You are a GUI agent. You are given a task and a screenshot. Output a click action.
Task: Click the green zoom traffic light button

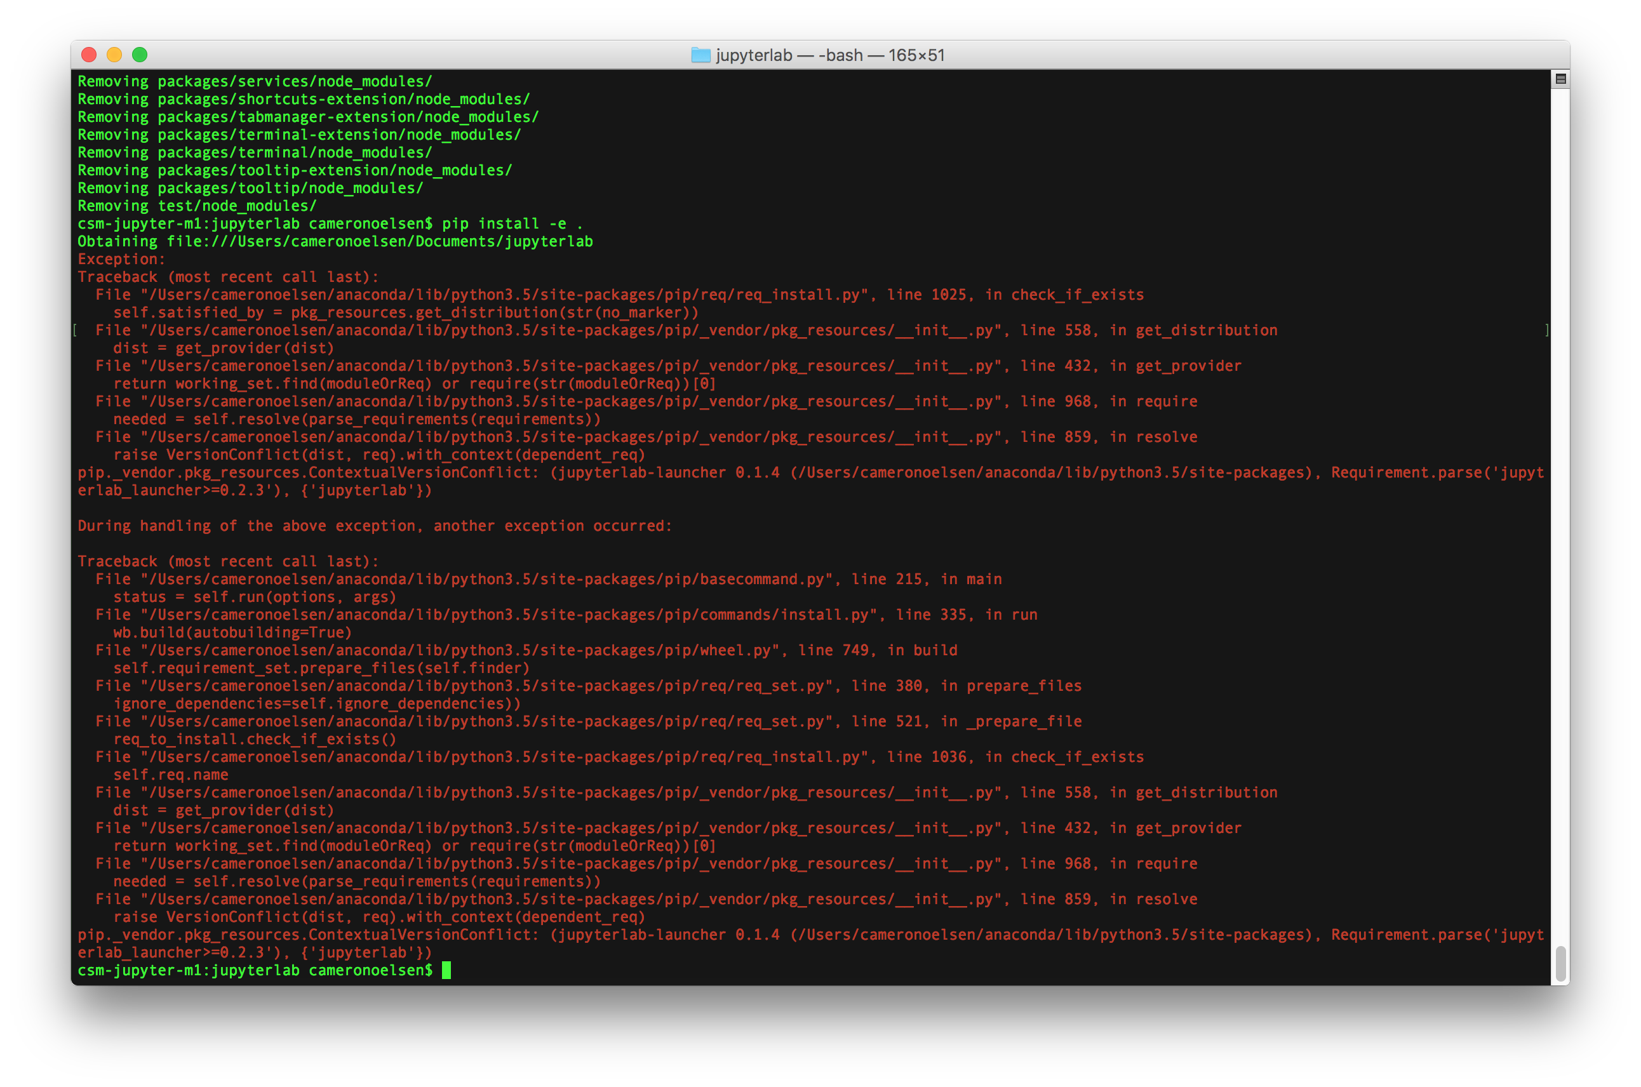[139, 53]
